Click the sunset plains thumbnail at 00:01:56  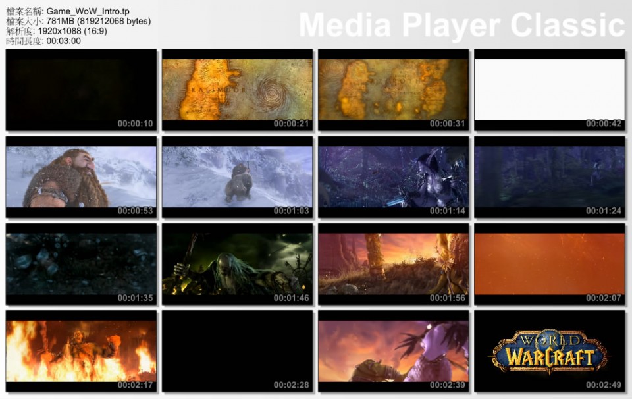(x=394, y=264)
